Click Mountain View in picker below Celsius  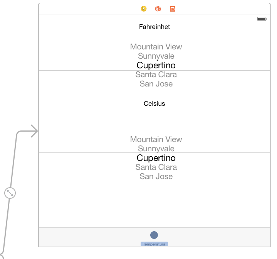coord(156,139)
